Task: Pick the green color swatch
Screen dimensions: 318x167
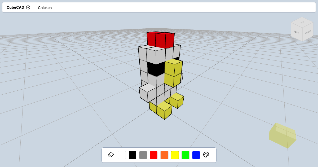Action: 185,155
